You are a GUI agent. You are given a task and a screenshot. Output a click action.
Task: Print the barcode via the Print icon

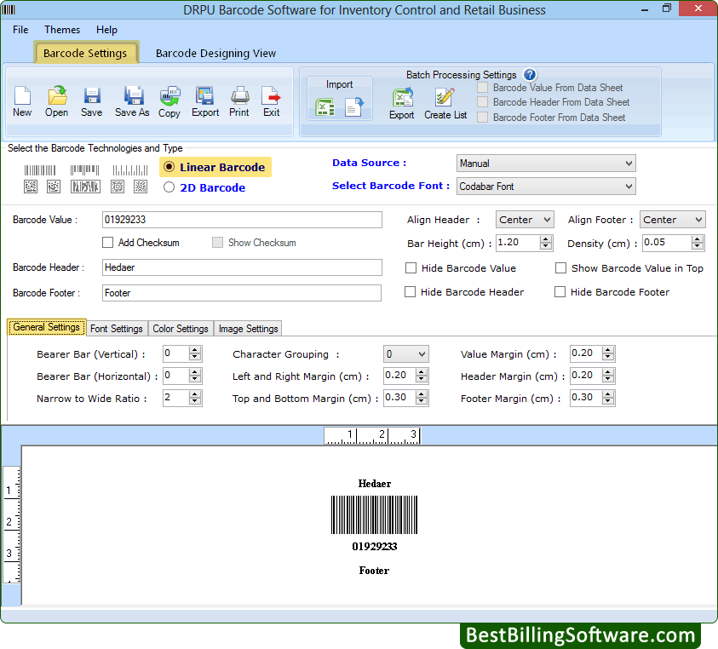pyautogui.click(x=239, y=100)
